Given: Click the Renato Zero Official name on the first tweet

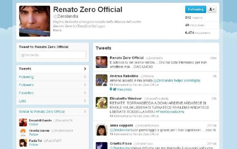Looking at the screenshot, I should coord(127,58).
